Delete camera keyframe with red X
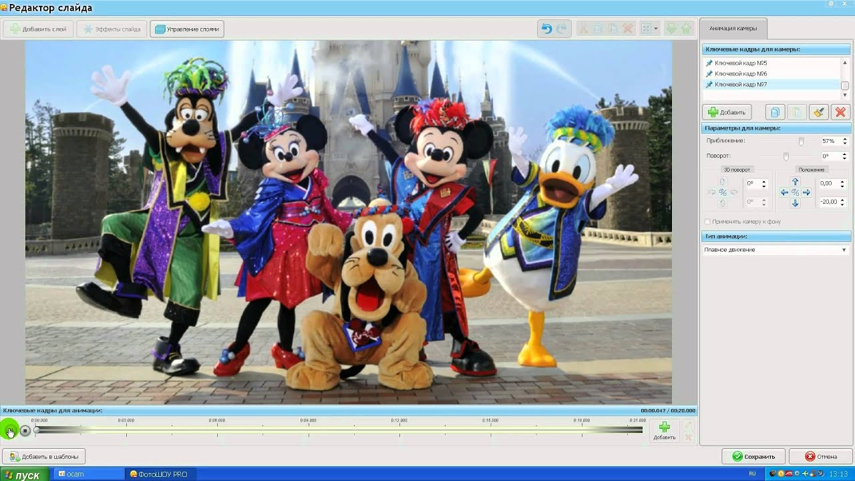 840,112
